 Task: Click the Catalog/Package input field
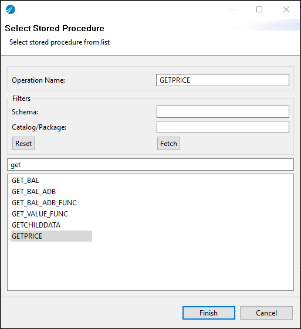tap(223, 127)
